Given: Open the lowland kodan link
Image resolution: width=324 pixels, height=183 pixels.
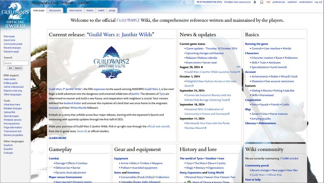Looking at the screenshot, I should (72, 103).
